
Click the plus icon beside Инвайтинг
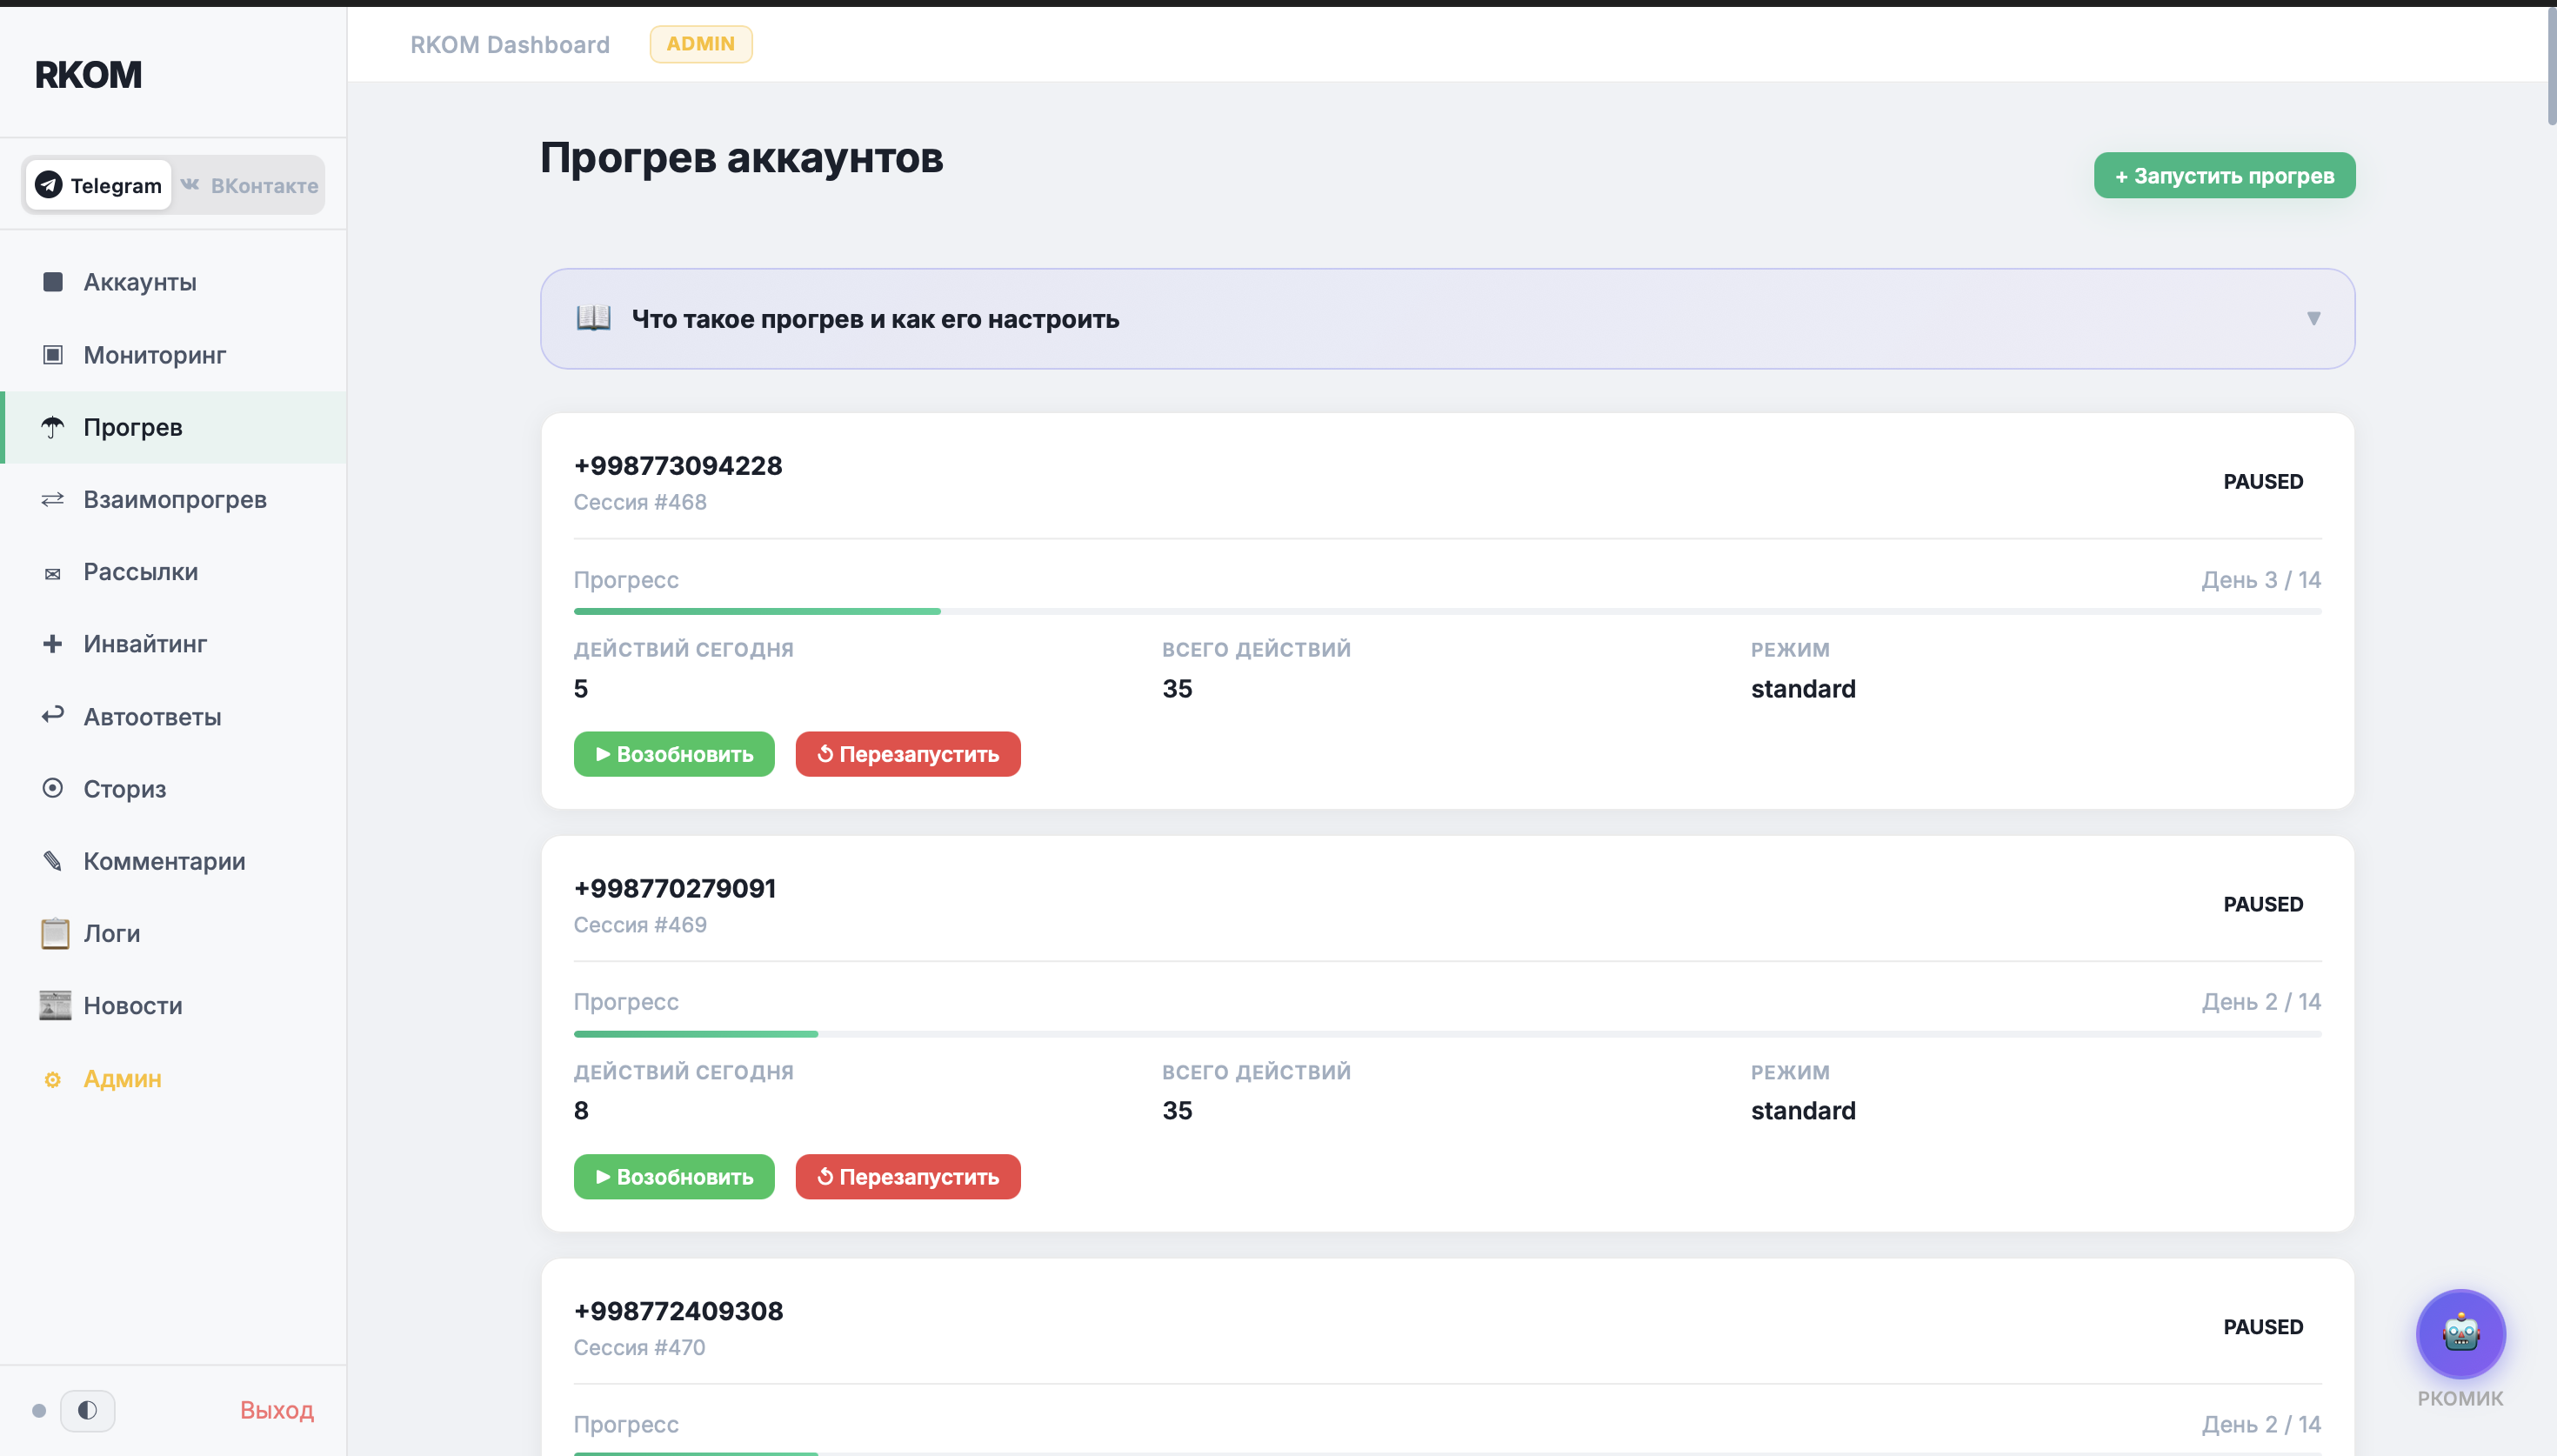(x=53, y=644)
